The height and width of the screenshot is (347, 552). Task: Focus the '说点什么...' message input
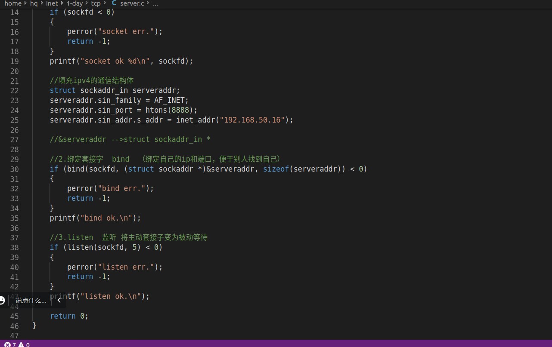(31, 301)
